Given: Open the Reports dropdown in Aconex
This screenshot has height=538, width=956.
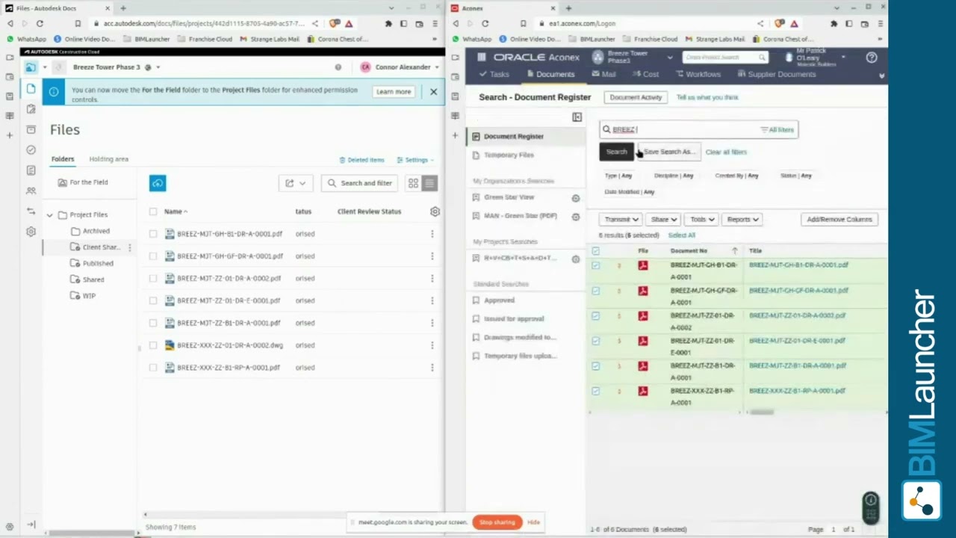Looking at the screenshot, I should [742, 220].
